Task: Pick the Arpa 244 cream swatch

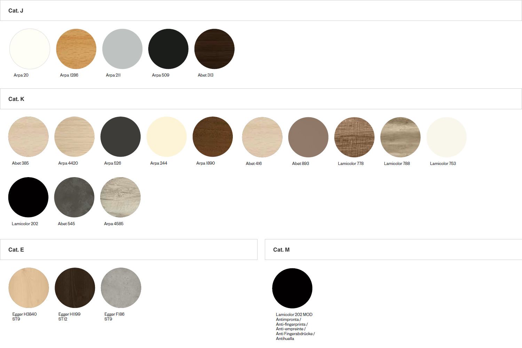Action: coord(166,137)
